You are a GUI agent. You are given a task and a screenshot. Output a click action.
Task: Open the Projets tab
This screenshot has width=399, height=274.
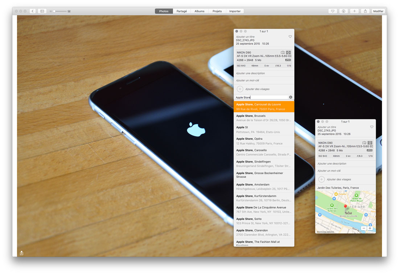click(x=217, y=11)
